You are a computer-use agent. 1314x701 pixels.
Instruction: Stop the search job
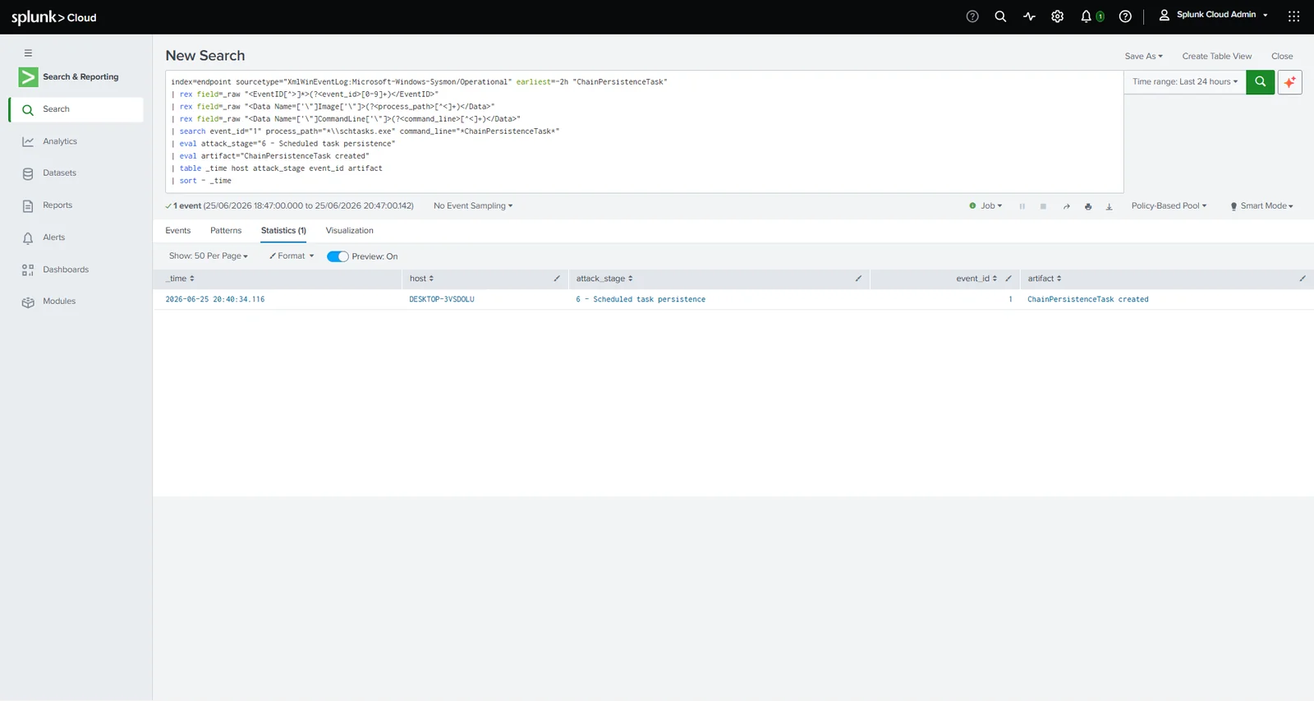[1043, 206]
